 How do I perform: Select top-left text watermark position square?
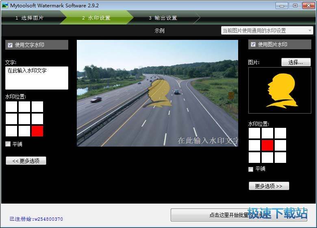[x=11, y=107]
